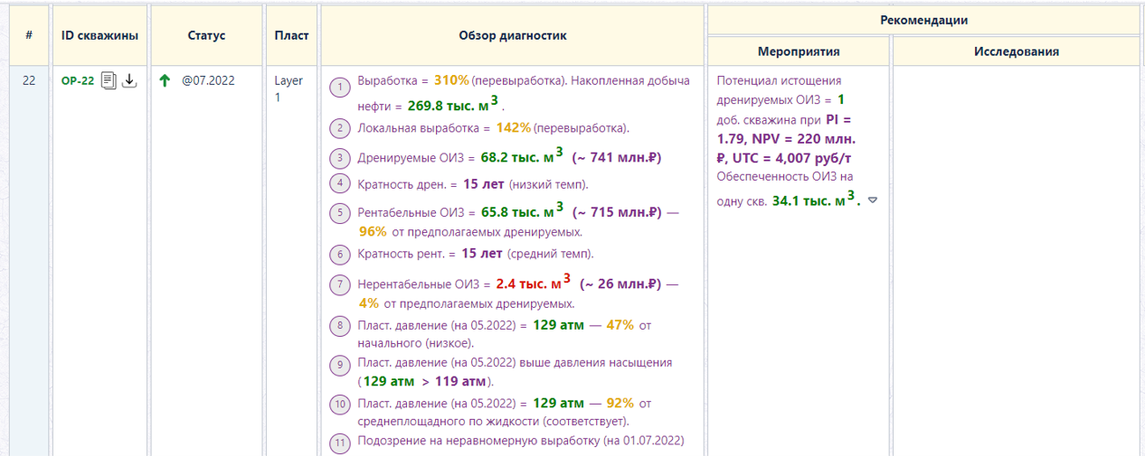Click the green up arrow status icon

pos(165,80)
